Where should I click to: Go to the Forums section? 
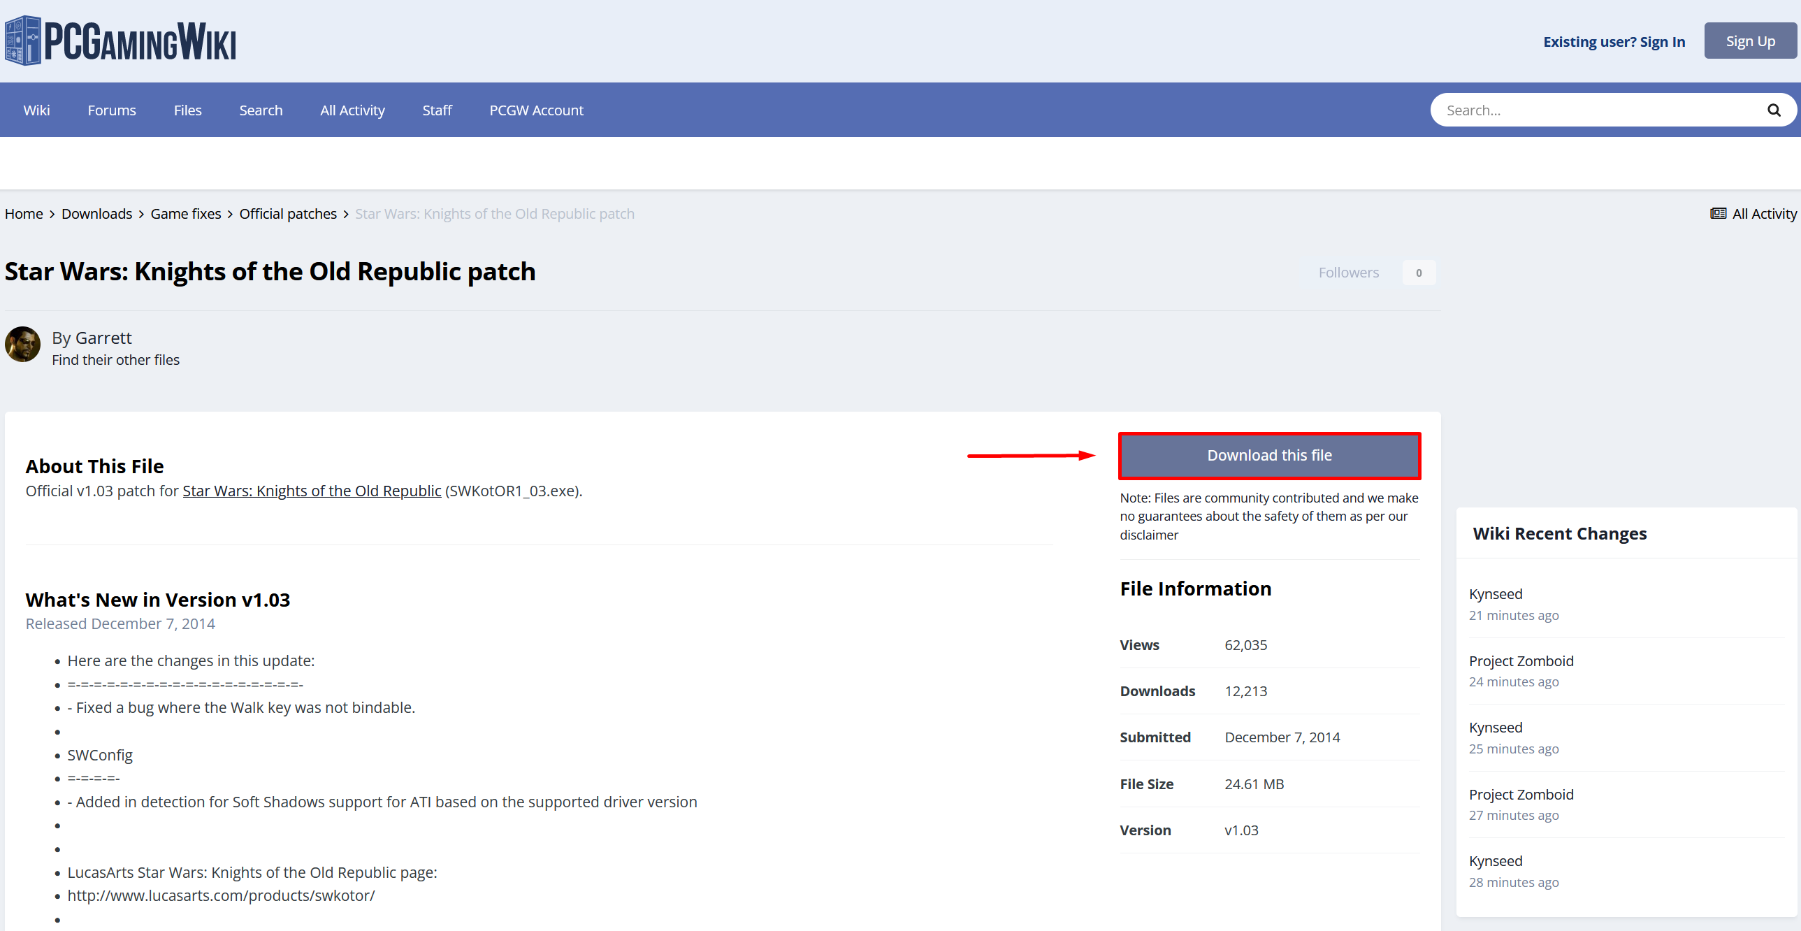click(x=112, y=110)
